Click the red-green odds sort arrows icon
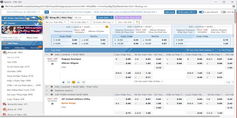 [138, 22]
